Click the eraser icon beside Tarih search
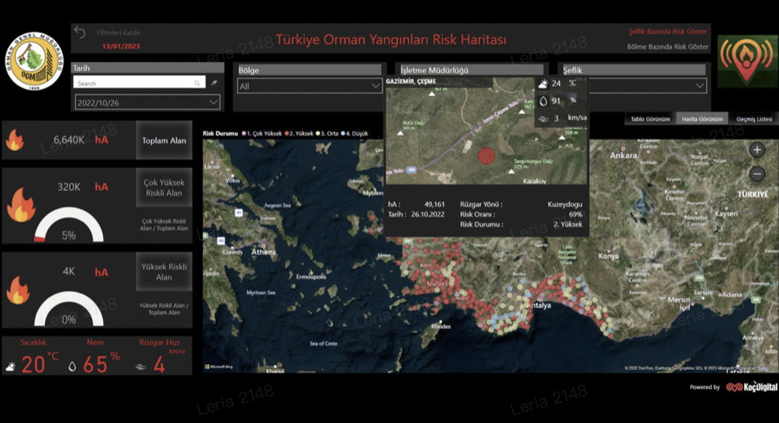The image size is (779, 423). click(x=214, y=83)
